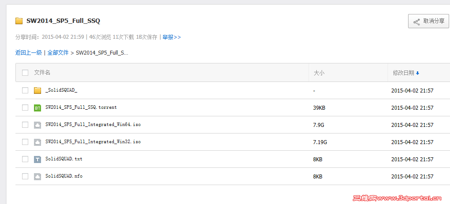Click the 8KB size of SolidSQUAD.nfo
This screenshot has width=450, height=204.
(x=318, y=177)
